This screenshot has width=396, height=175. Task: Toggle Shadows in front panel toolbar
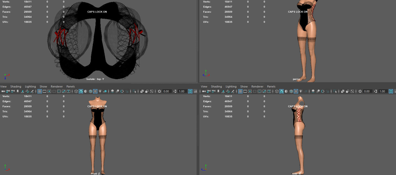point(105,91)
